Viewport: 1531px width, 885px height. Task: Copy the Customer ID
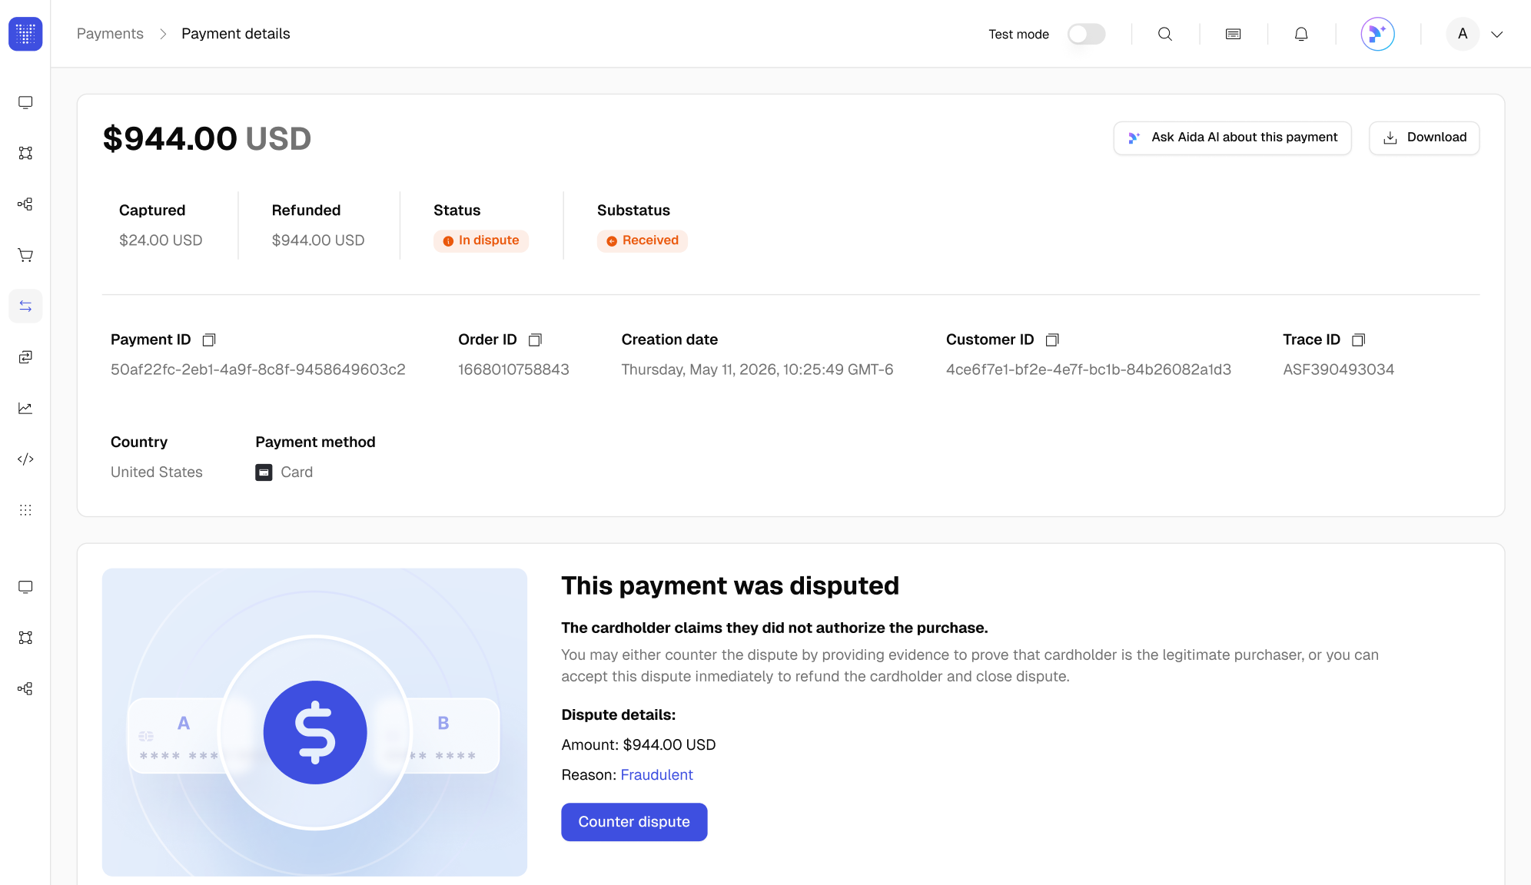tap(1053, 340)
